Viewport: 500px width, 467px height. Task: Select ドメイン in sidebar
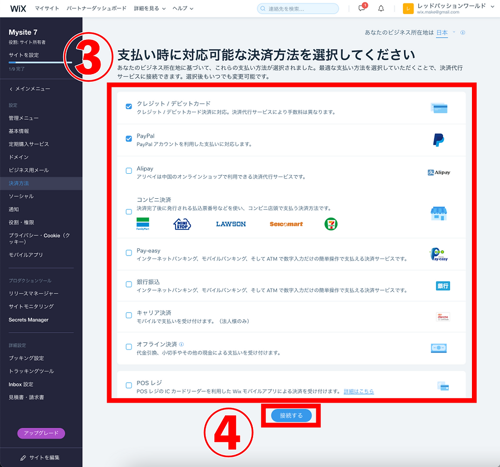[18, 157]
